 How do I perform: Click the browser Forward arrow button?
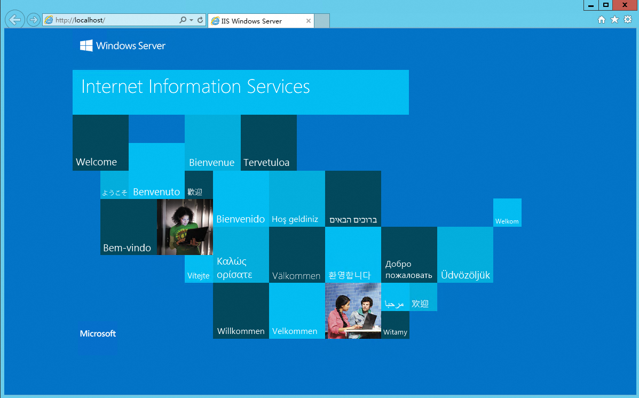[34, 20]
